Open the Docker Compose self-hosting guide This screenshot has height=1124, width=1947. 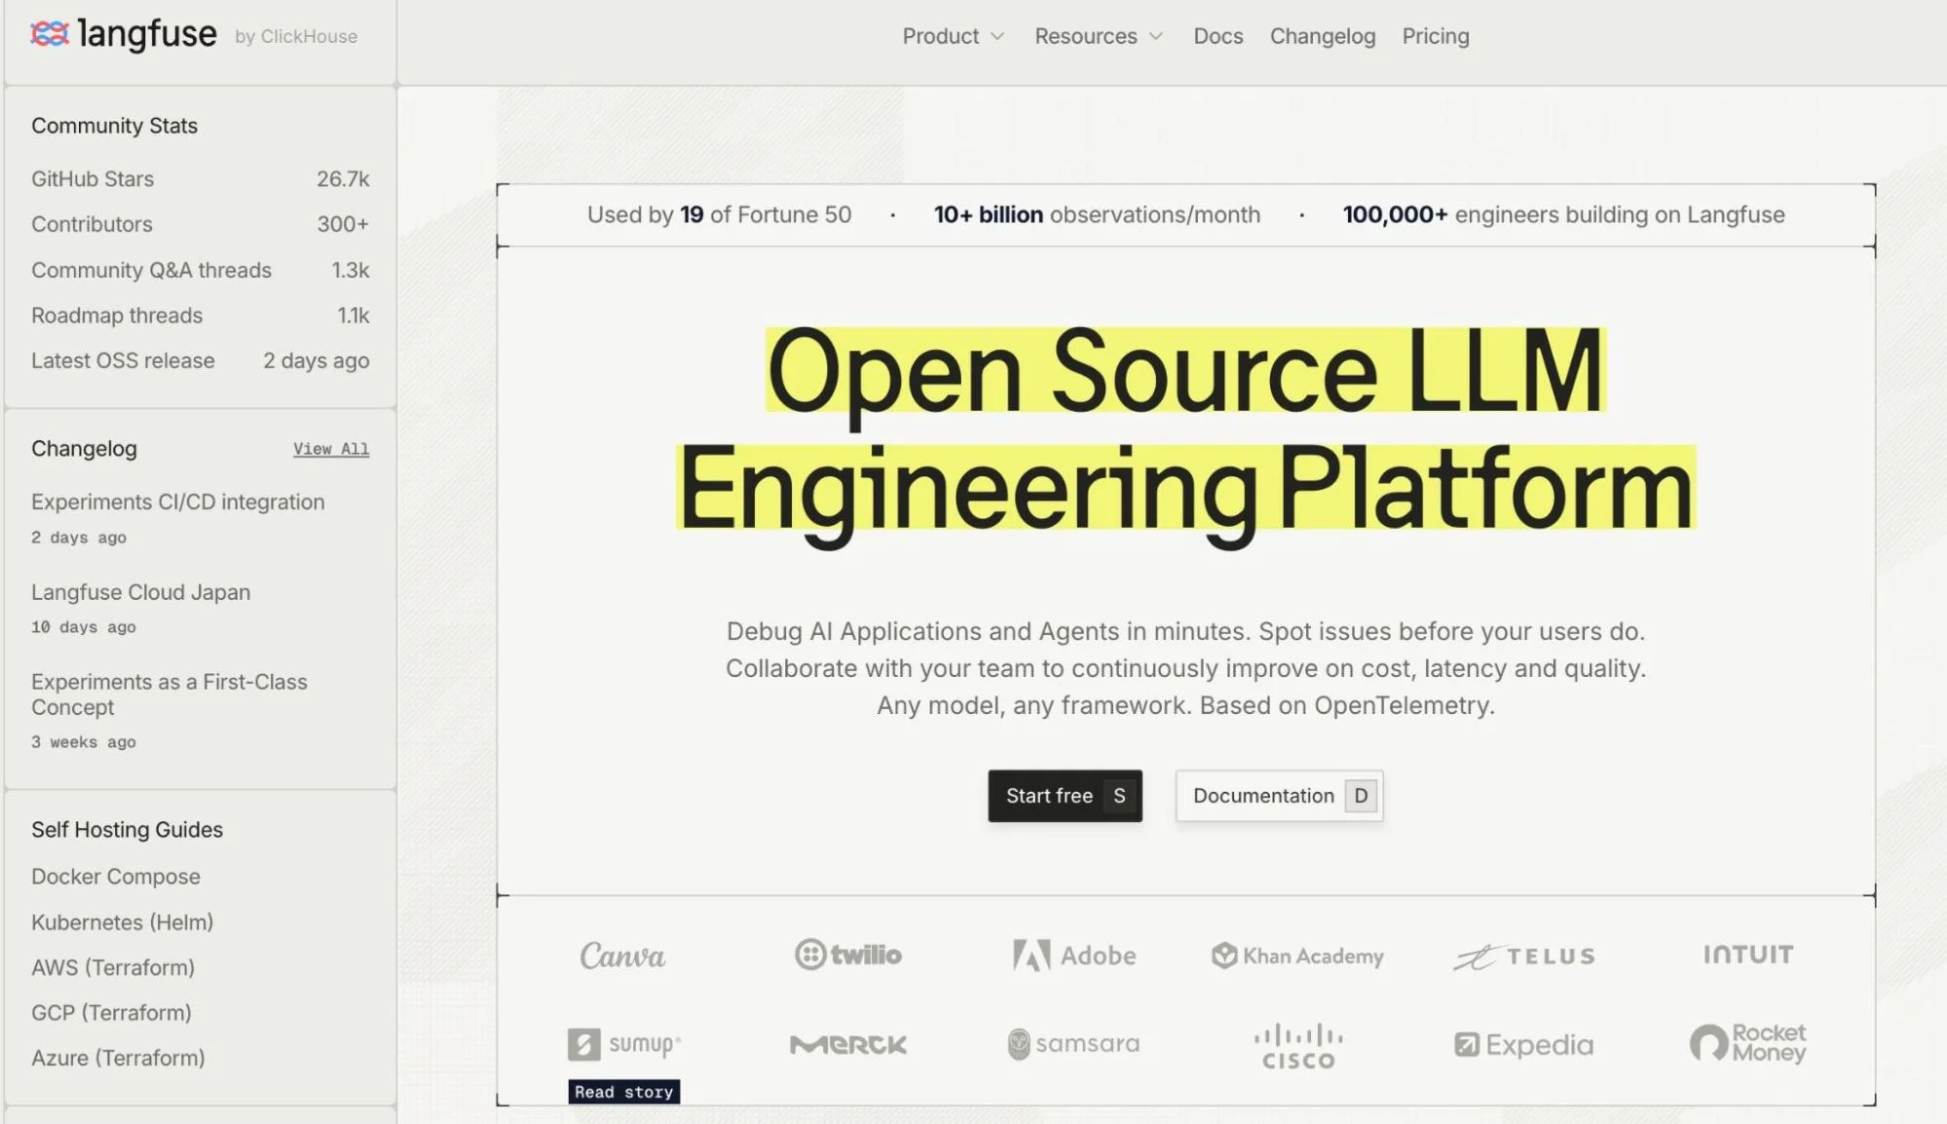(116, 877)
